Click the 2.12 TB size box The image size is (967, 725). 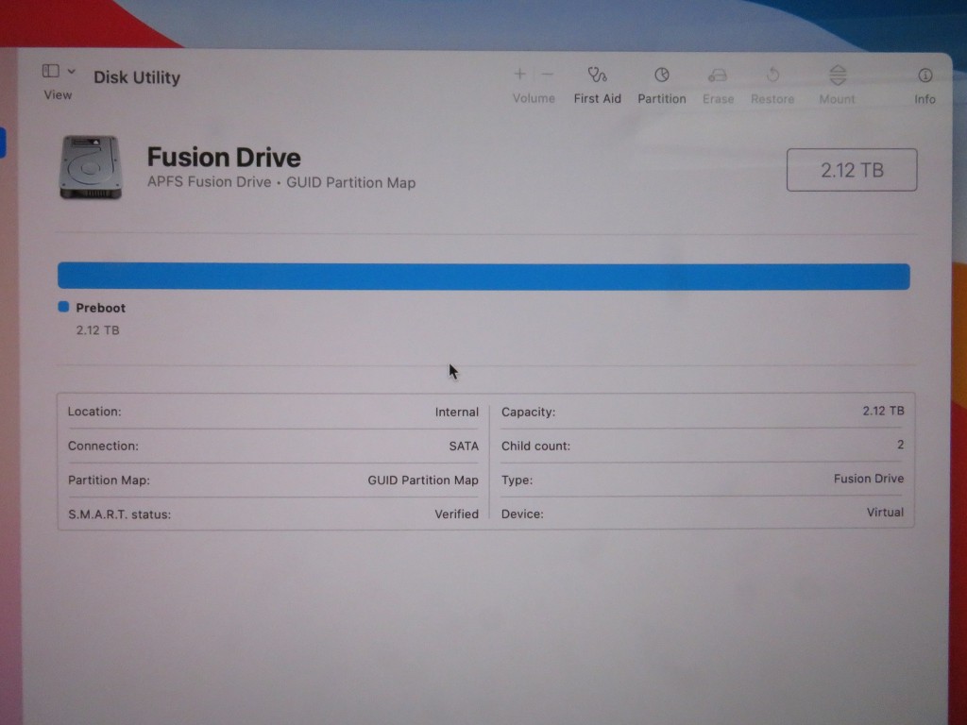coord(852,170)
